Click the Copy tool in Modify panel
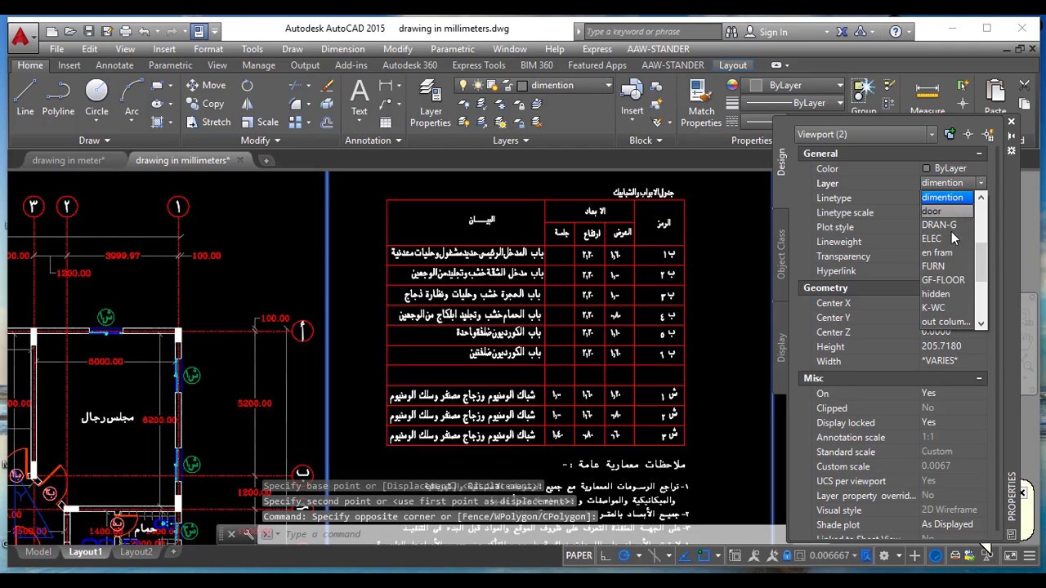The image size is (1046, 588). pos(204,104)
